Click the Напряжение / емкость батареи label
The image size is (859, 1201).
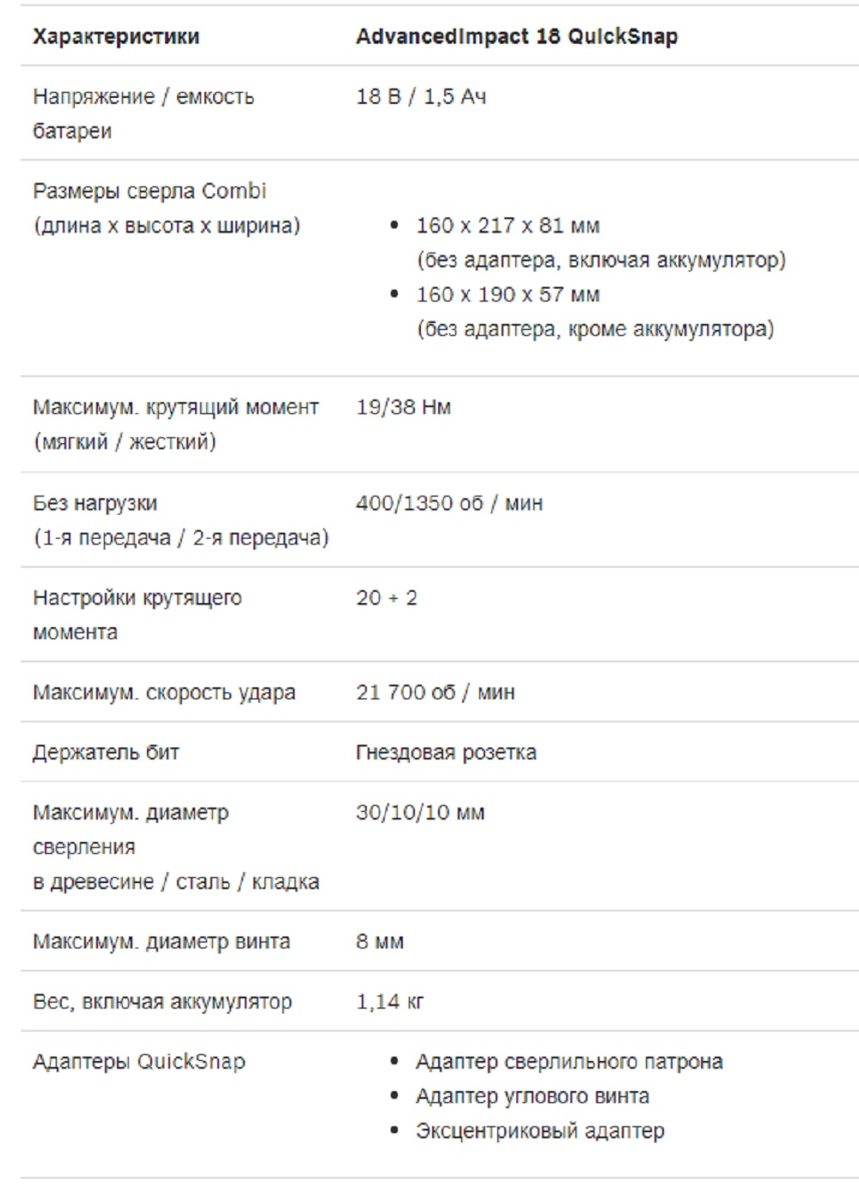[143, 113]
